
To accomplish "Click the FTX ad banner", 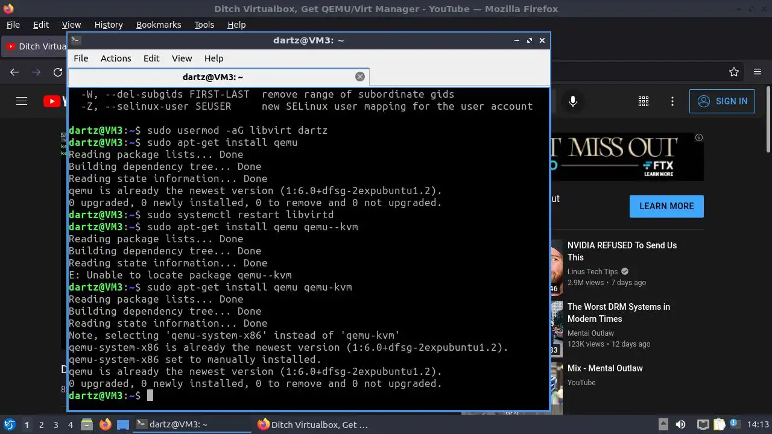I will click(627, 157).
